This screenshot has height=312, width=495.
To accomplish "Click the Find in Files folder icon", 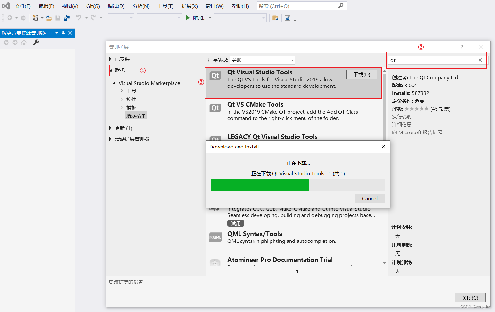I will (x=275, y=18).
